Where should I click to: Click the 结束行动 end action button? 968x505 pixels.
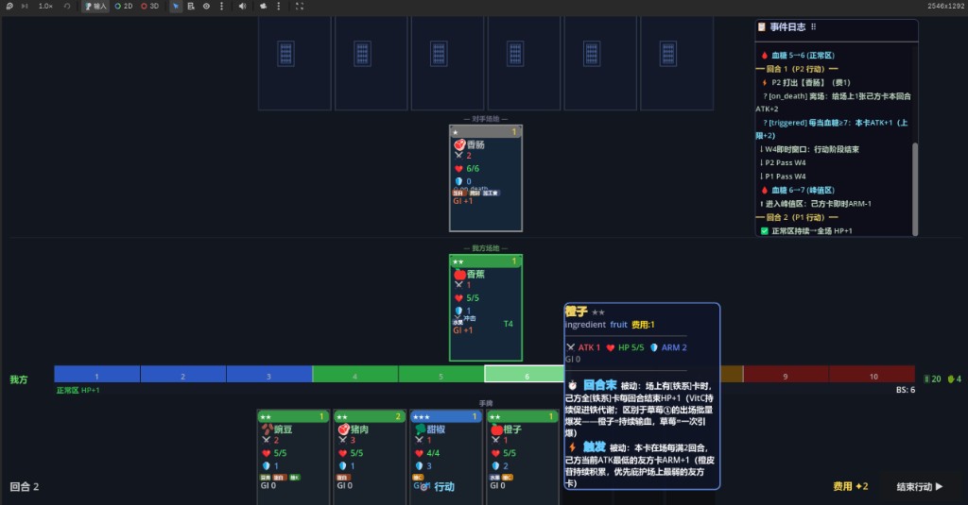coord(920,486)
